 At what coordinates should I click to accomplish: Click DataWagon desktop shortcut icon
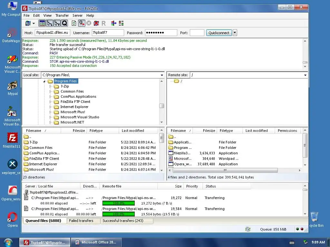(x=12, y=35)
